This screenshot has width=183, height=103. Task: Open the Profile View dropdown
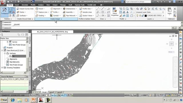click(92, 9)
